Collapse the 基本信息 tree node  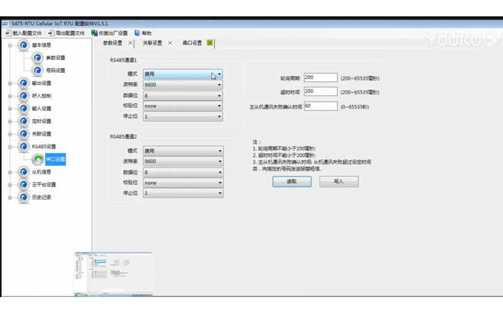(x=10, y=45)
